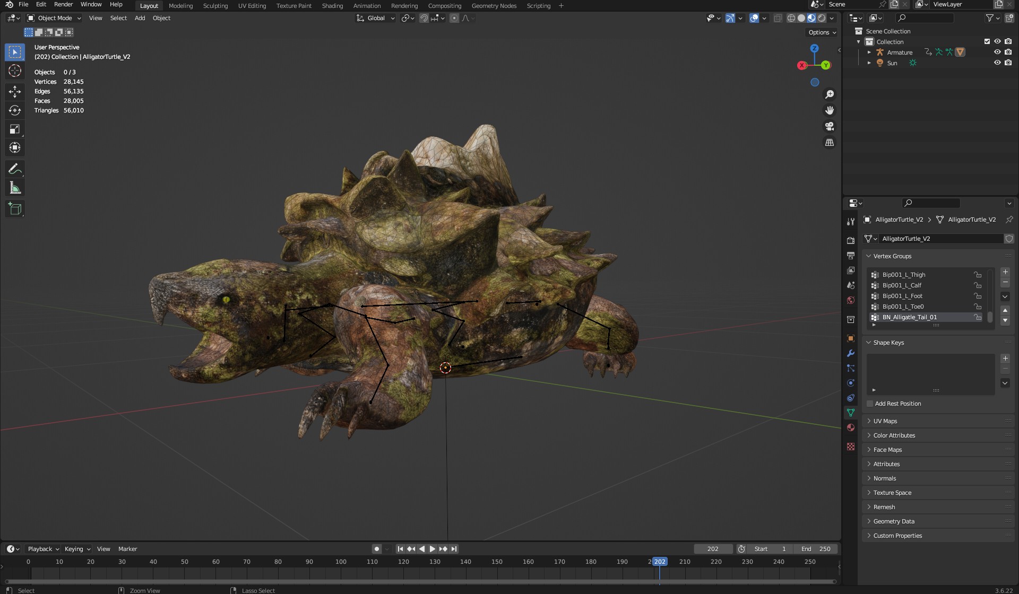The width and height of the screenshot is (1019, 594).
Task: Open the Material properties tab
Action: pos(851,427)
